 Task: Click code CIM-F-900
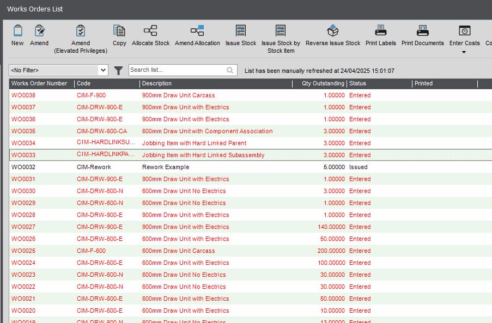pyautogui.click(x=91, y=95)
